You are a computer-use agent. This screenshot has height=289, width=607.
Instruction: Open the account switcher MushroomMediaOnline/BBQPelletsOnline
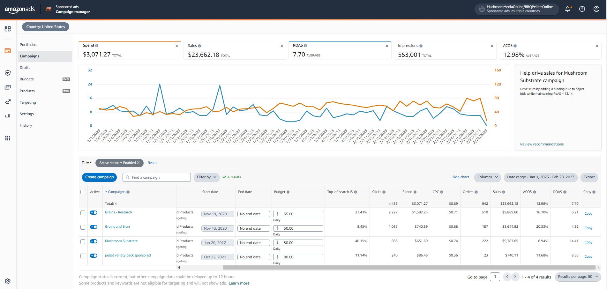coord(517,9)
